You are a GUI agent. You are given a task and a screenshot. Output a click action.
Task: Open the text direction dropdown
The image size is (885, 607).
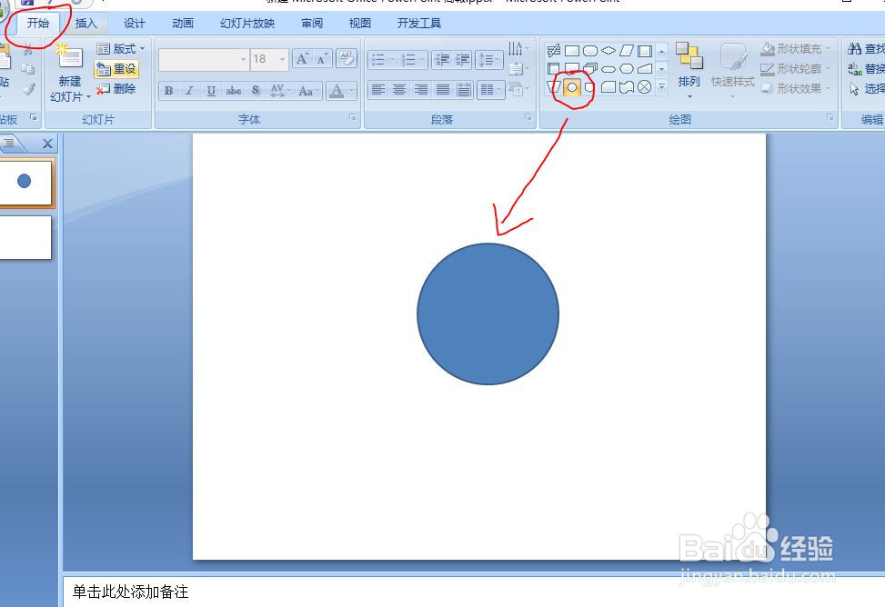coord(518,48)
